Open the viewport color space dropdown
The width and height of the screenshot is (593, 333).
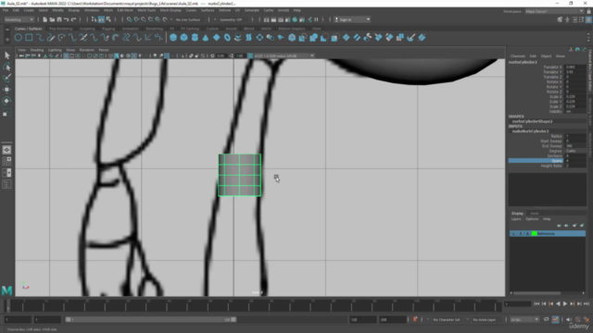[284, 55]
